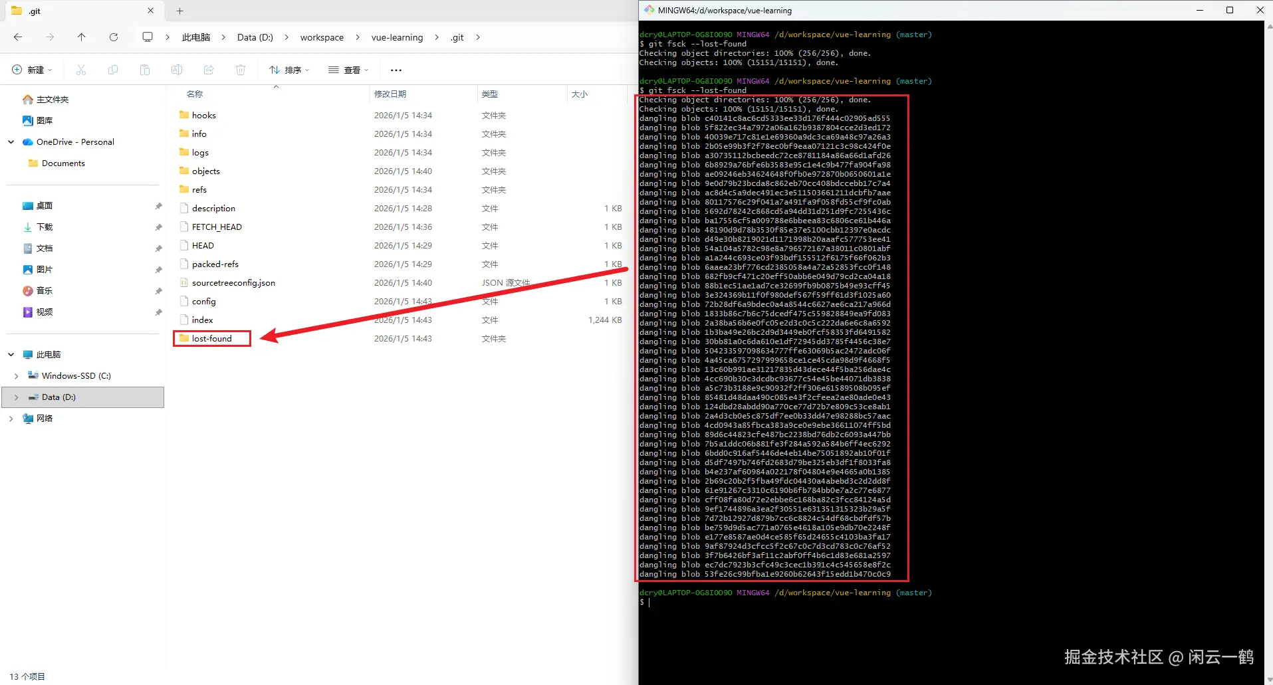Click the Cut scissors icon

(81, 70)
